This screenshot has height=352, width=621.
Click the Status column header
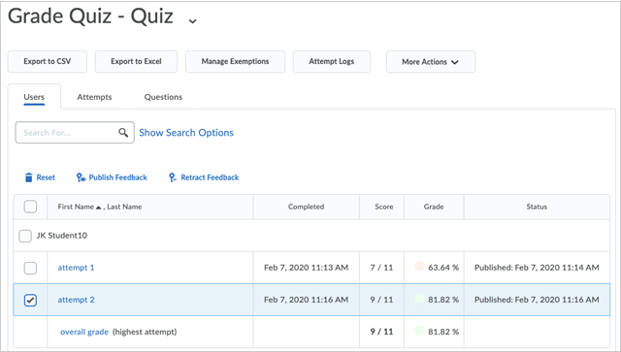[537, 207]
